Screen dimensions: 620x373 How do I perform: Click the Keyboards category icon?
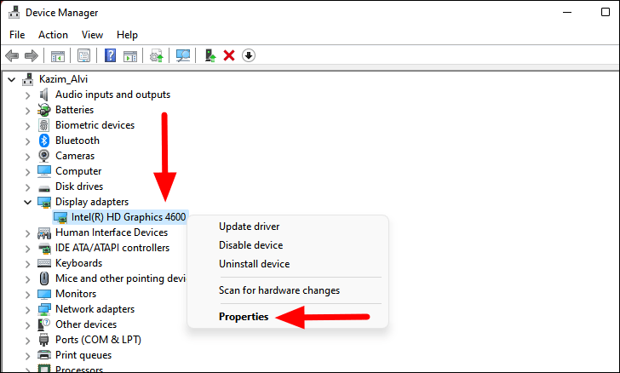coord(44,263)
